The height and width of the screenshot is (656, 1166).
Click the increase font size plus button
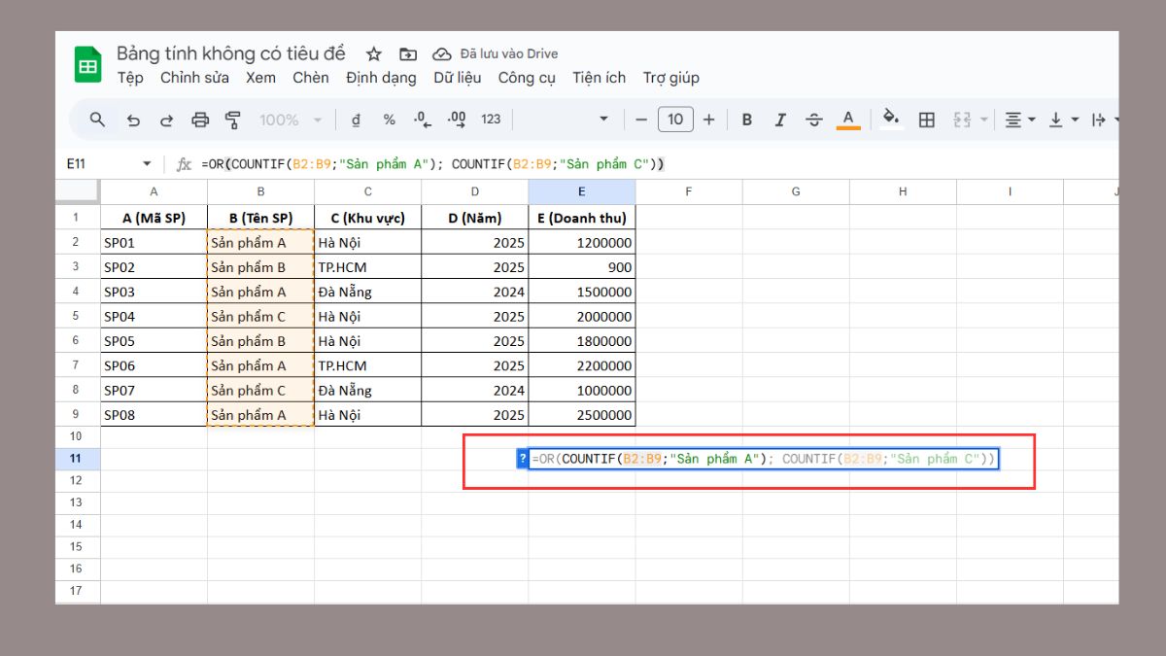point(709,120)
